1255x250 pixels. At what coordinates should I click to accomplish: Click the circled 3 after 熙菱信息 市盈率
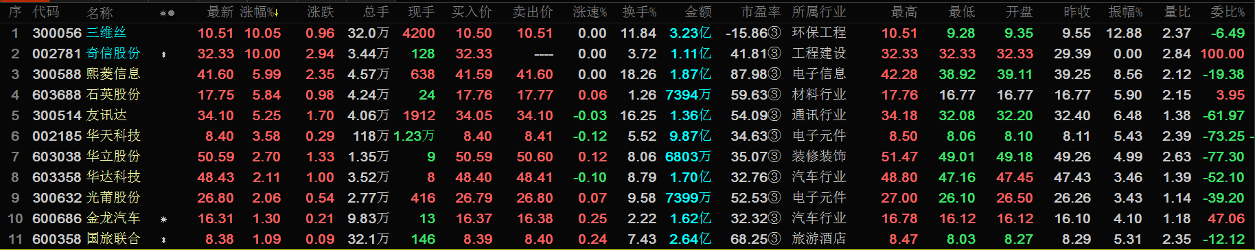tap(774, 74)
